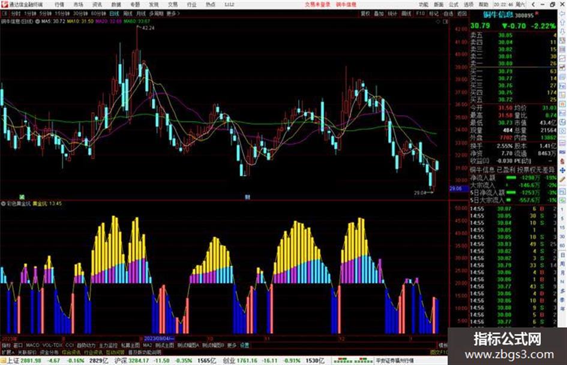This screenshot has height=365, width=567.
Task: Switch to the 60分钟 period
Action: tap(98, 13)
